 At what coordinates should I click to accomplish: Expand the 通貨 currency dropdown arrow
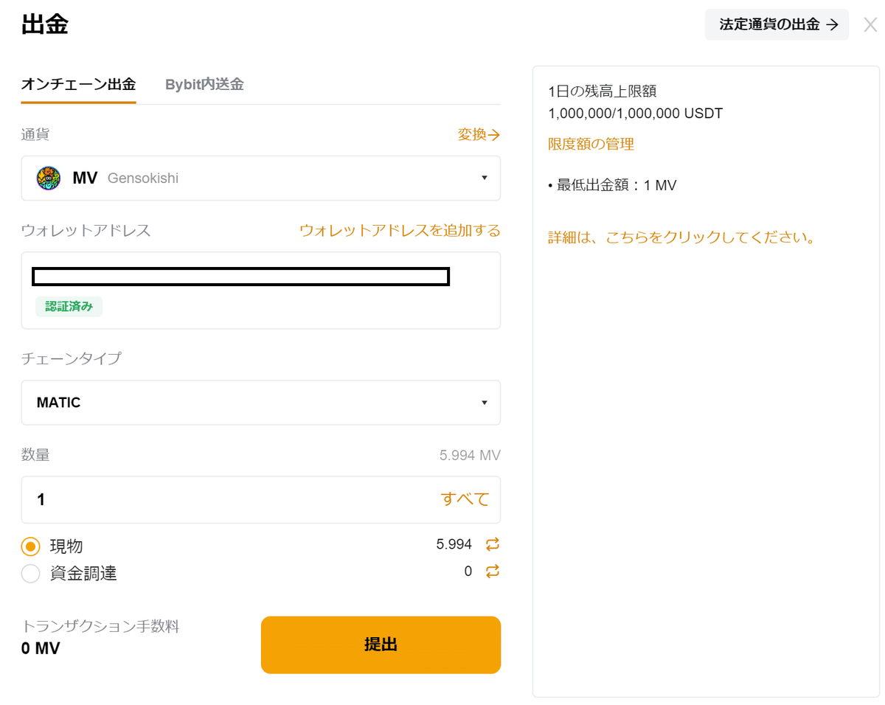(x=485, y=178)
